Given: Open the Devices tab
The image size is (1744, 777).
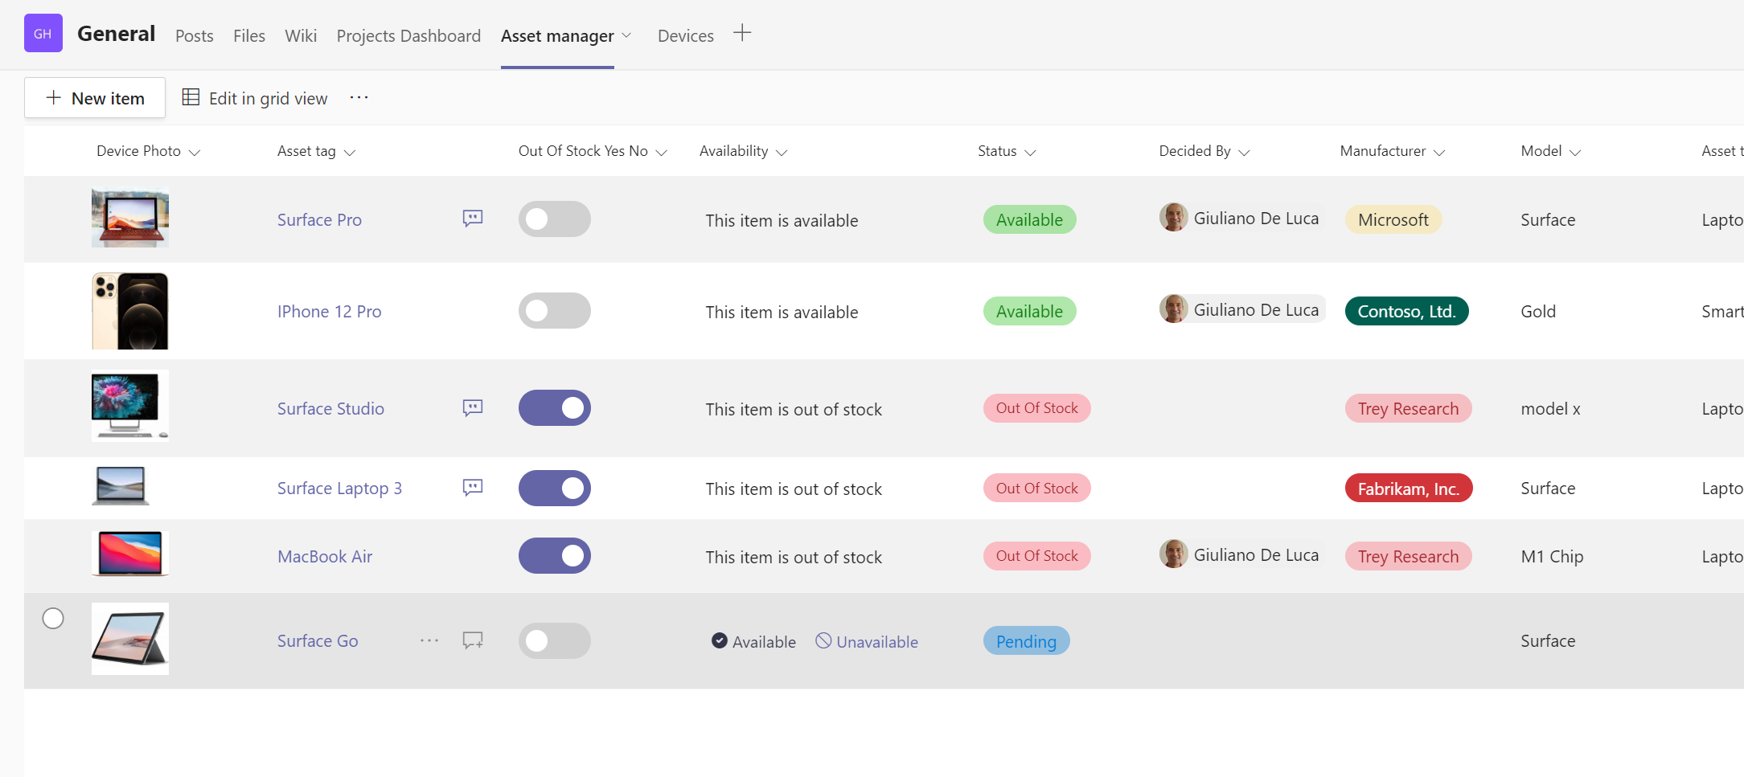Looking at the screenshot, I should [686, 36].
